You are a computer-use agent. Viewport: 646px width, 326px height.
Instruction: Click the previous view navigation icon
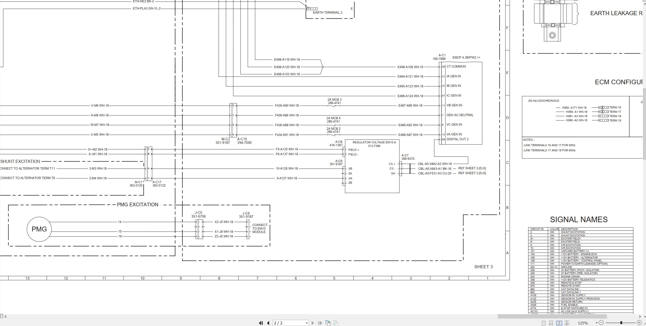pos(328,323)
